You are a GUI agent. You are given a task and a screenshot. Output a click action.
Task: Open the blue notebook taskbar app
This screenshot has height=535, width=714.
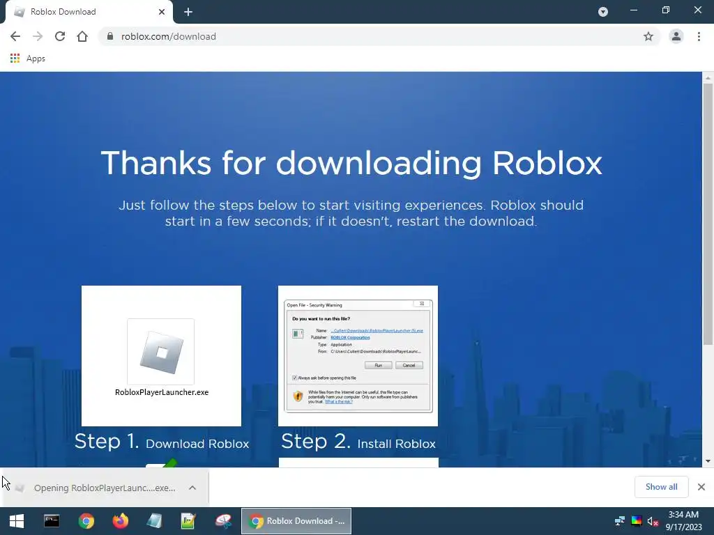pos(154,521)
